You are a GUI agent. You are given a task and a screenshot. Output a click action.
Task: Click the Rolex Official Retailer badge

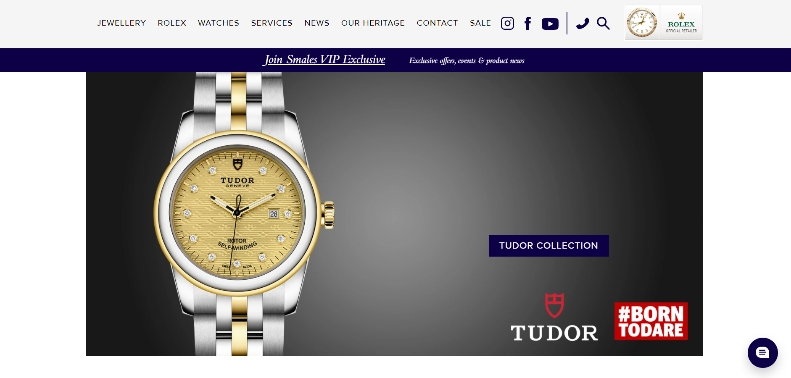(x=681, y=23)
